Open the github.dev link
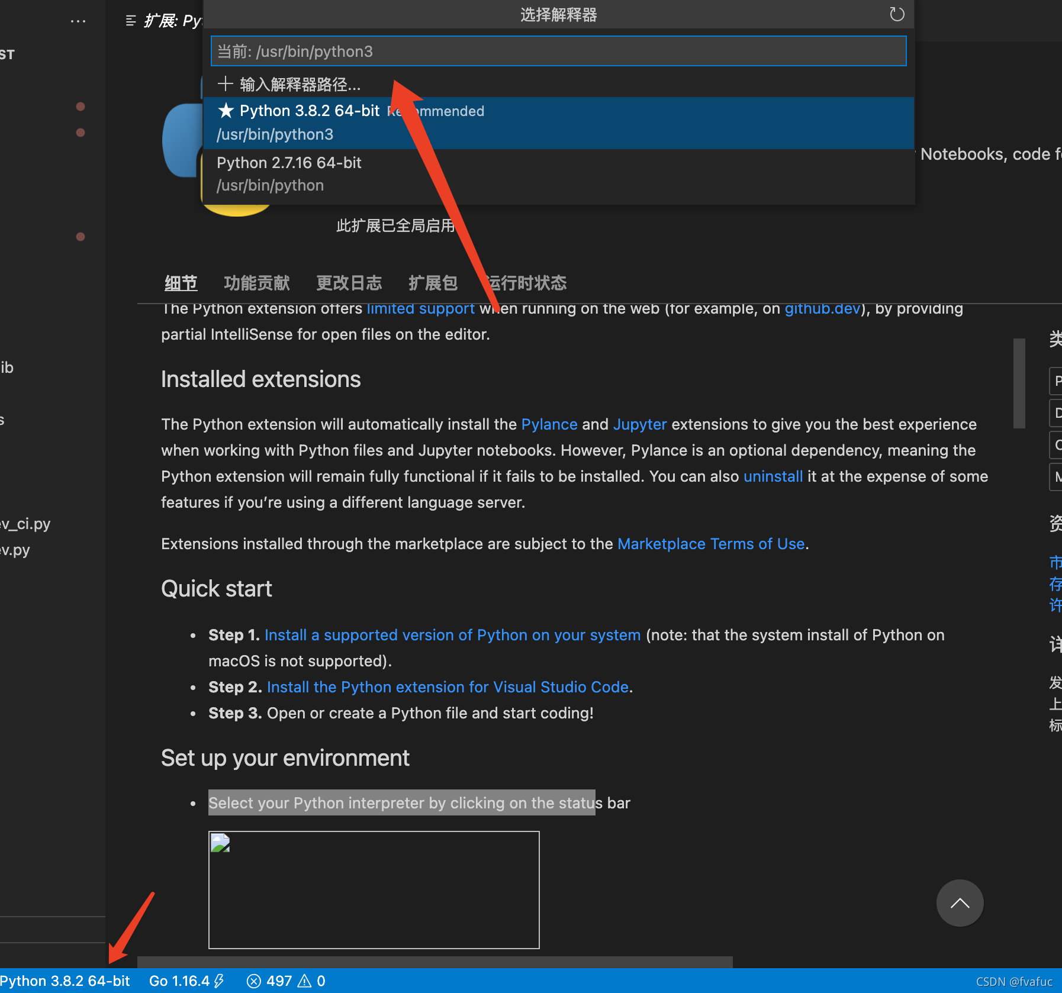The height and width of the screenshot is (993, 1062). (x=822, y=309)
